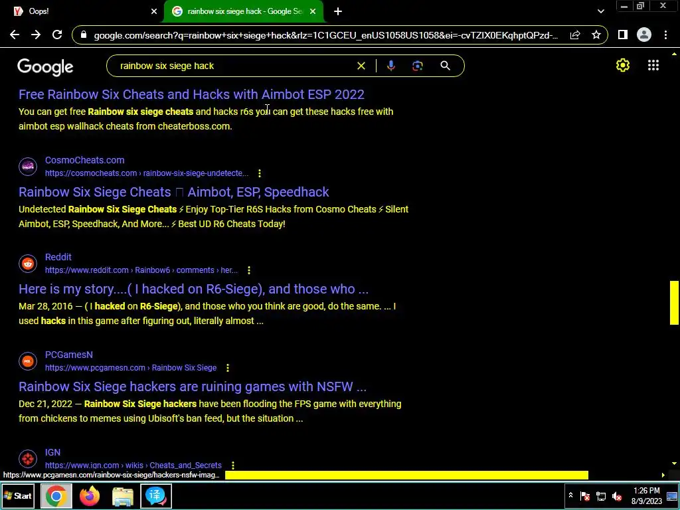Go to Google home via logo
680x510 pixels.
[x=46, y=67]
